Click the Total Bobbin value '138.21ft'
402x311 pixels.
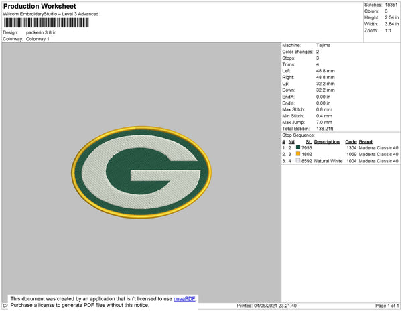point(324,129)
